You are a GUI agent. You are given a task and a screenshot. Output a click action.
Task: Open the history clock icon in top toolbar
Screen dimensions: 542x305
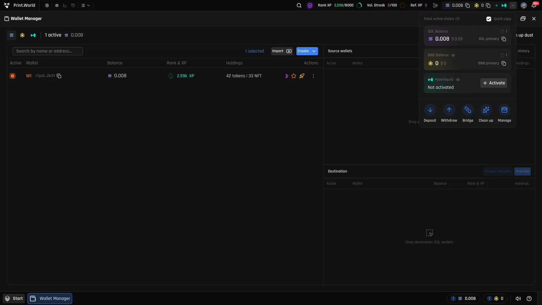[x=73, y=5]
